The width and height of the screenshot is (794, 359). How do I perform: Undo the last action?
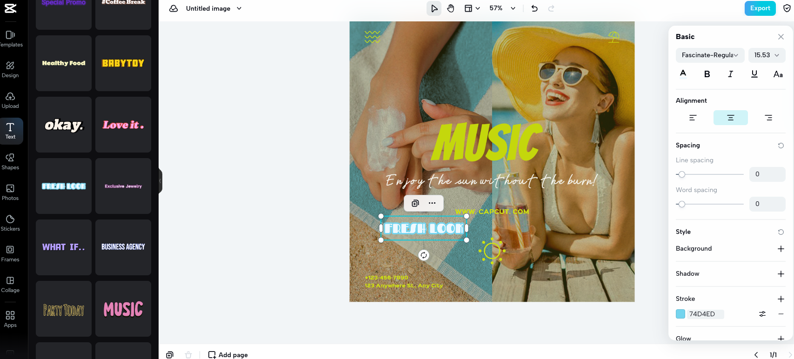534,8
